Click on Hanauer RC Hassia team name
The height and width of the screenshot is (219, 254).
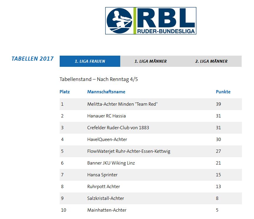(106, 116)
